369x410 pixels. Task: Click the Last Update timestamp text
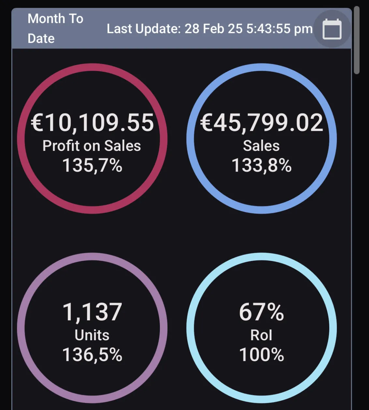tap(209, 29)
